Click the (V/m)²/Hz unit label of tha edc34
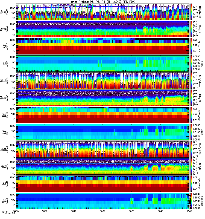This screenshot has height=219, width=205. tap(200, 12)
